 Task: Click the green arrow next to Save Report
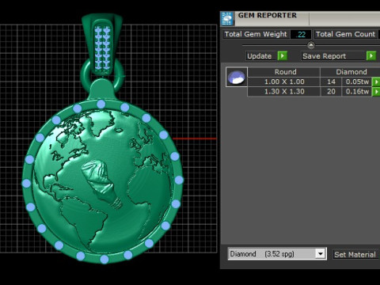click(x=371, y=56)
